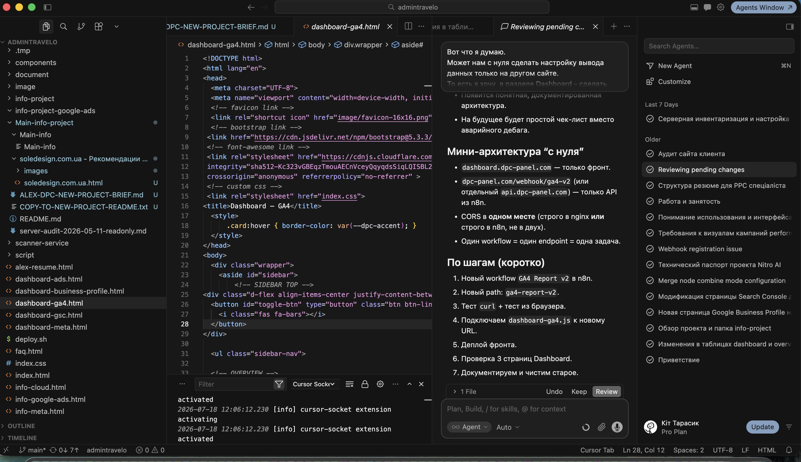The height and width of the screenshot is (462, 801).
Task: Open filter icon next to Update
Action: 789,427
